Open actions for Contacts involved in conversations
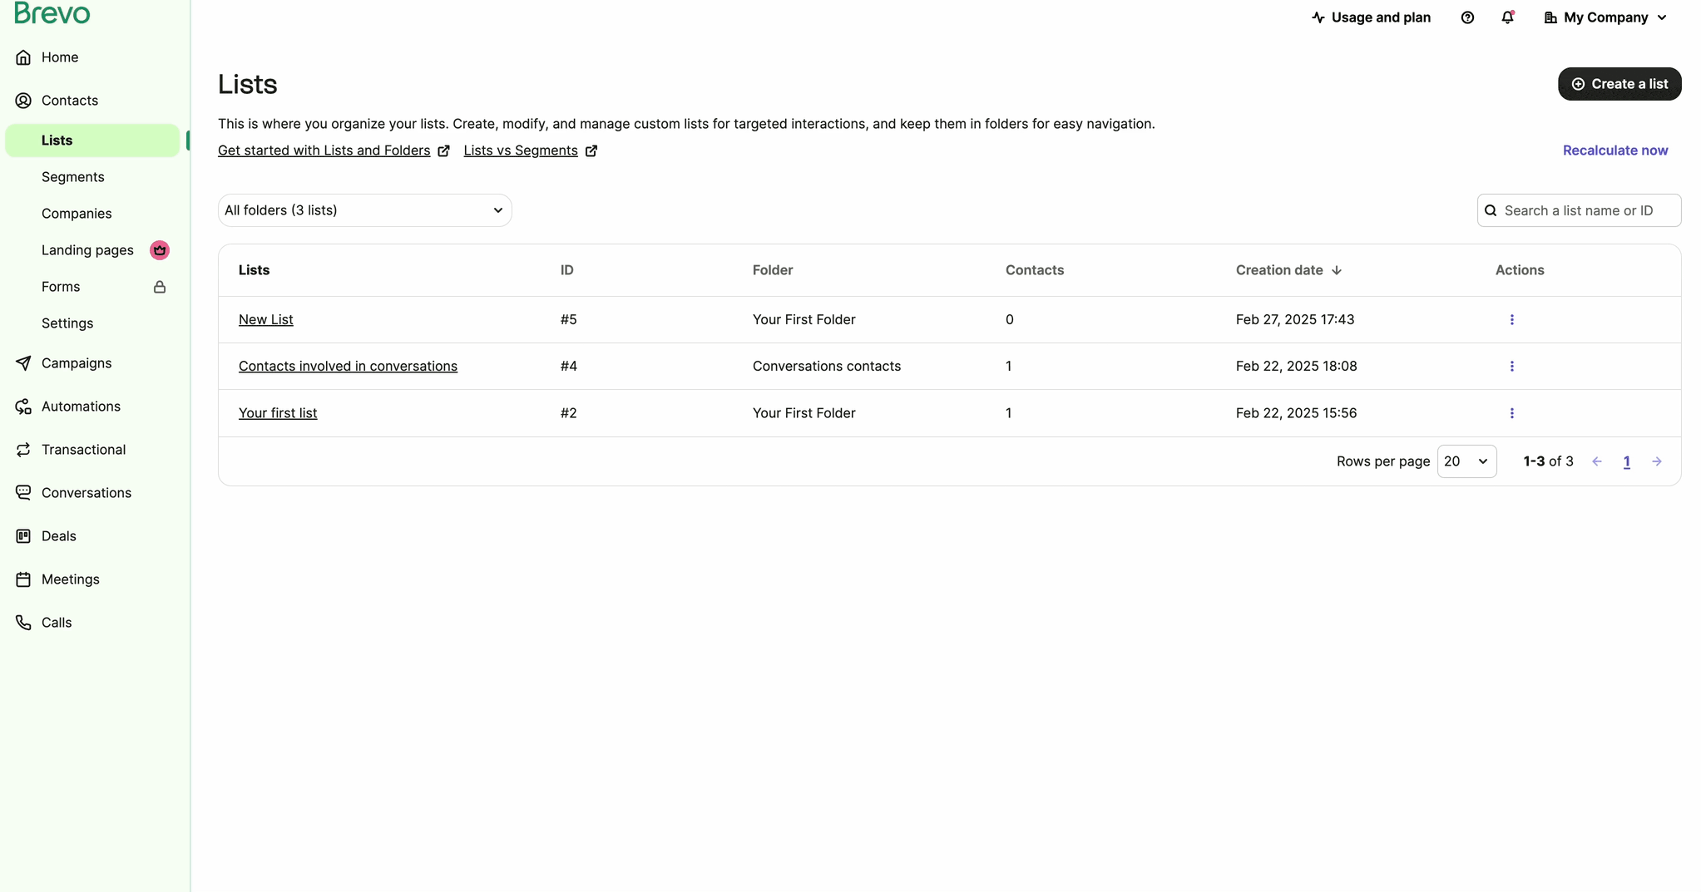Image resolution: width=1701 pixels, height=892 pixels. (x=1511, y=367)
